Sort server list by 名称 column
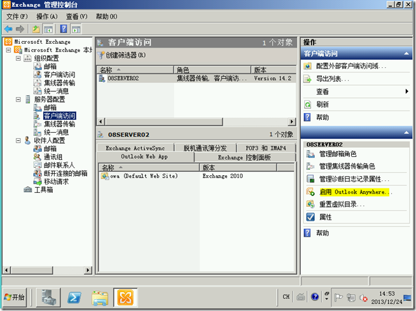 [x=135, y=70]
